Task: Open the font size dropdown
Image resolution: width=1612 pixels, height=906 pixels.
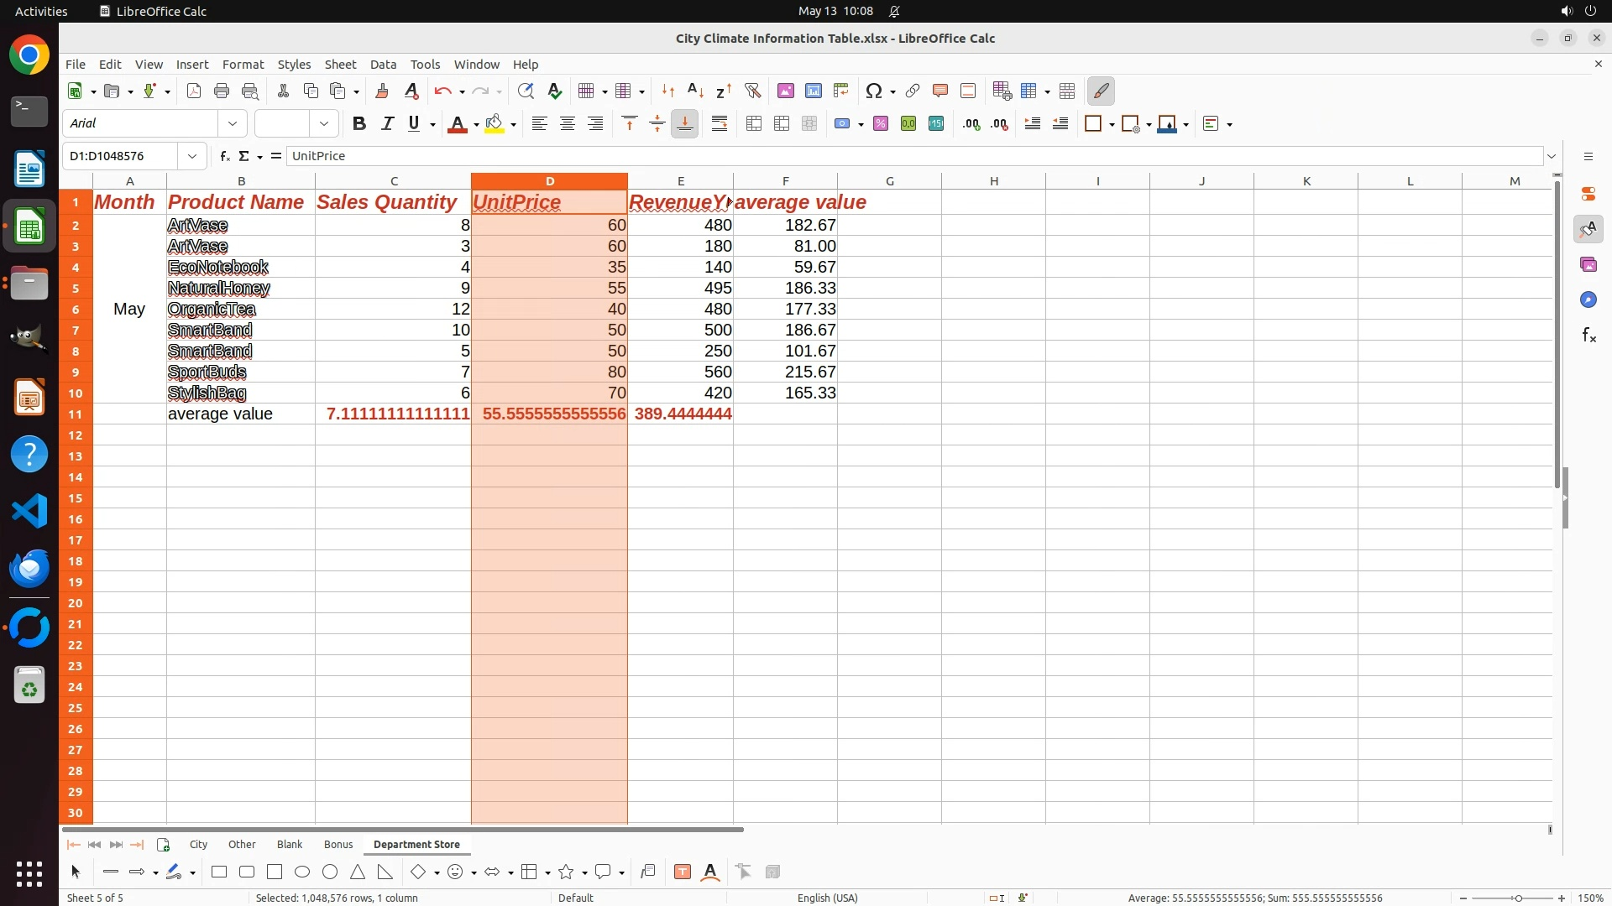Action: [x=324, y=124]
